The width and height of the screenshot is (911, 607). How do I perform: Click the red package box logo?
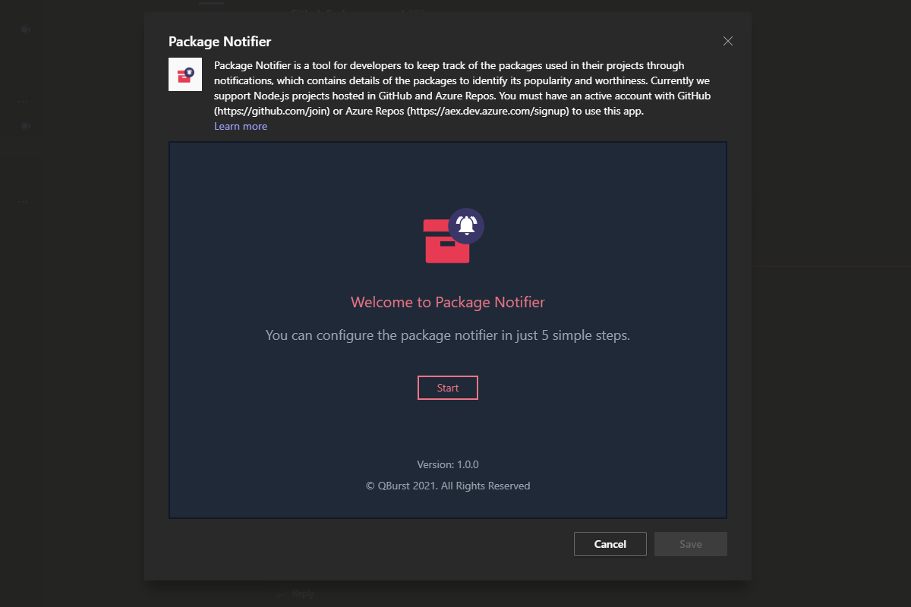[x=446, y=241]
